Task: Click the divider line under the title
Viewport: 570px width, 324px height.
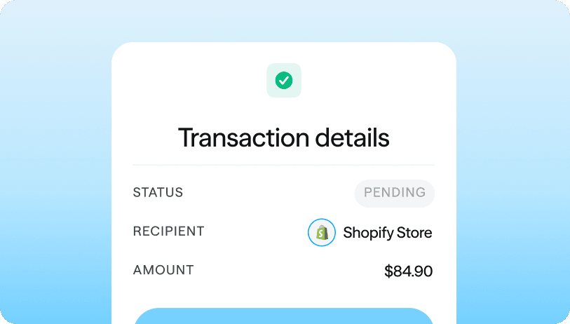Action: (x=283, y=166)
